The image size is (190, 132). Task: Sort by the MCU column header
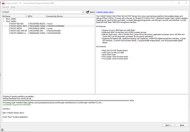36,16
